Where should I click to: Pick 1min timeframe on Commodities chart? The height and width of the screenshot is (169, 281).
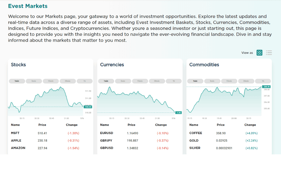click(x=195, y=81)
